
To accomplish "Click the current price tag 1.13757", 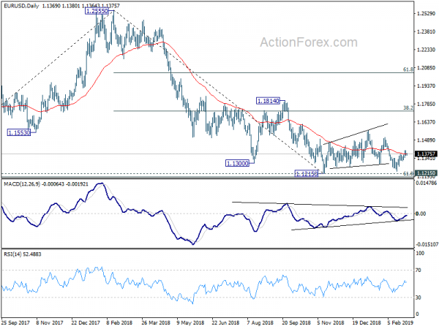I will point(426,154).
